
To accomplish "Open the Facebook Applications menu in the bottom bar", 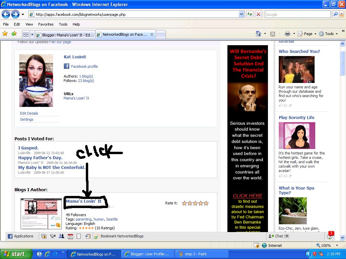I will tap(21, 236).
